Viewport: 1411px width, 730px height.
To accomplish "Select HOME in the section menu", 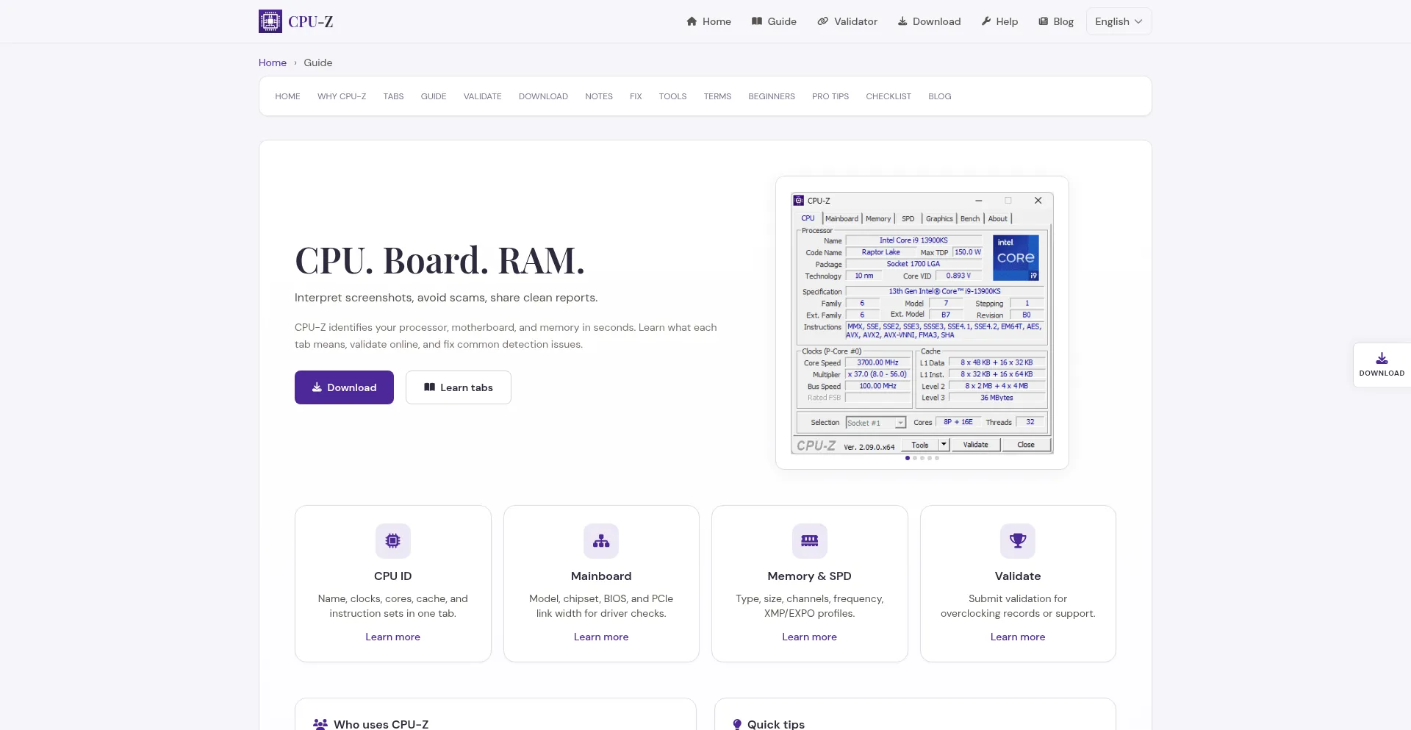I will (x=287, y=96).
